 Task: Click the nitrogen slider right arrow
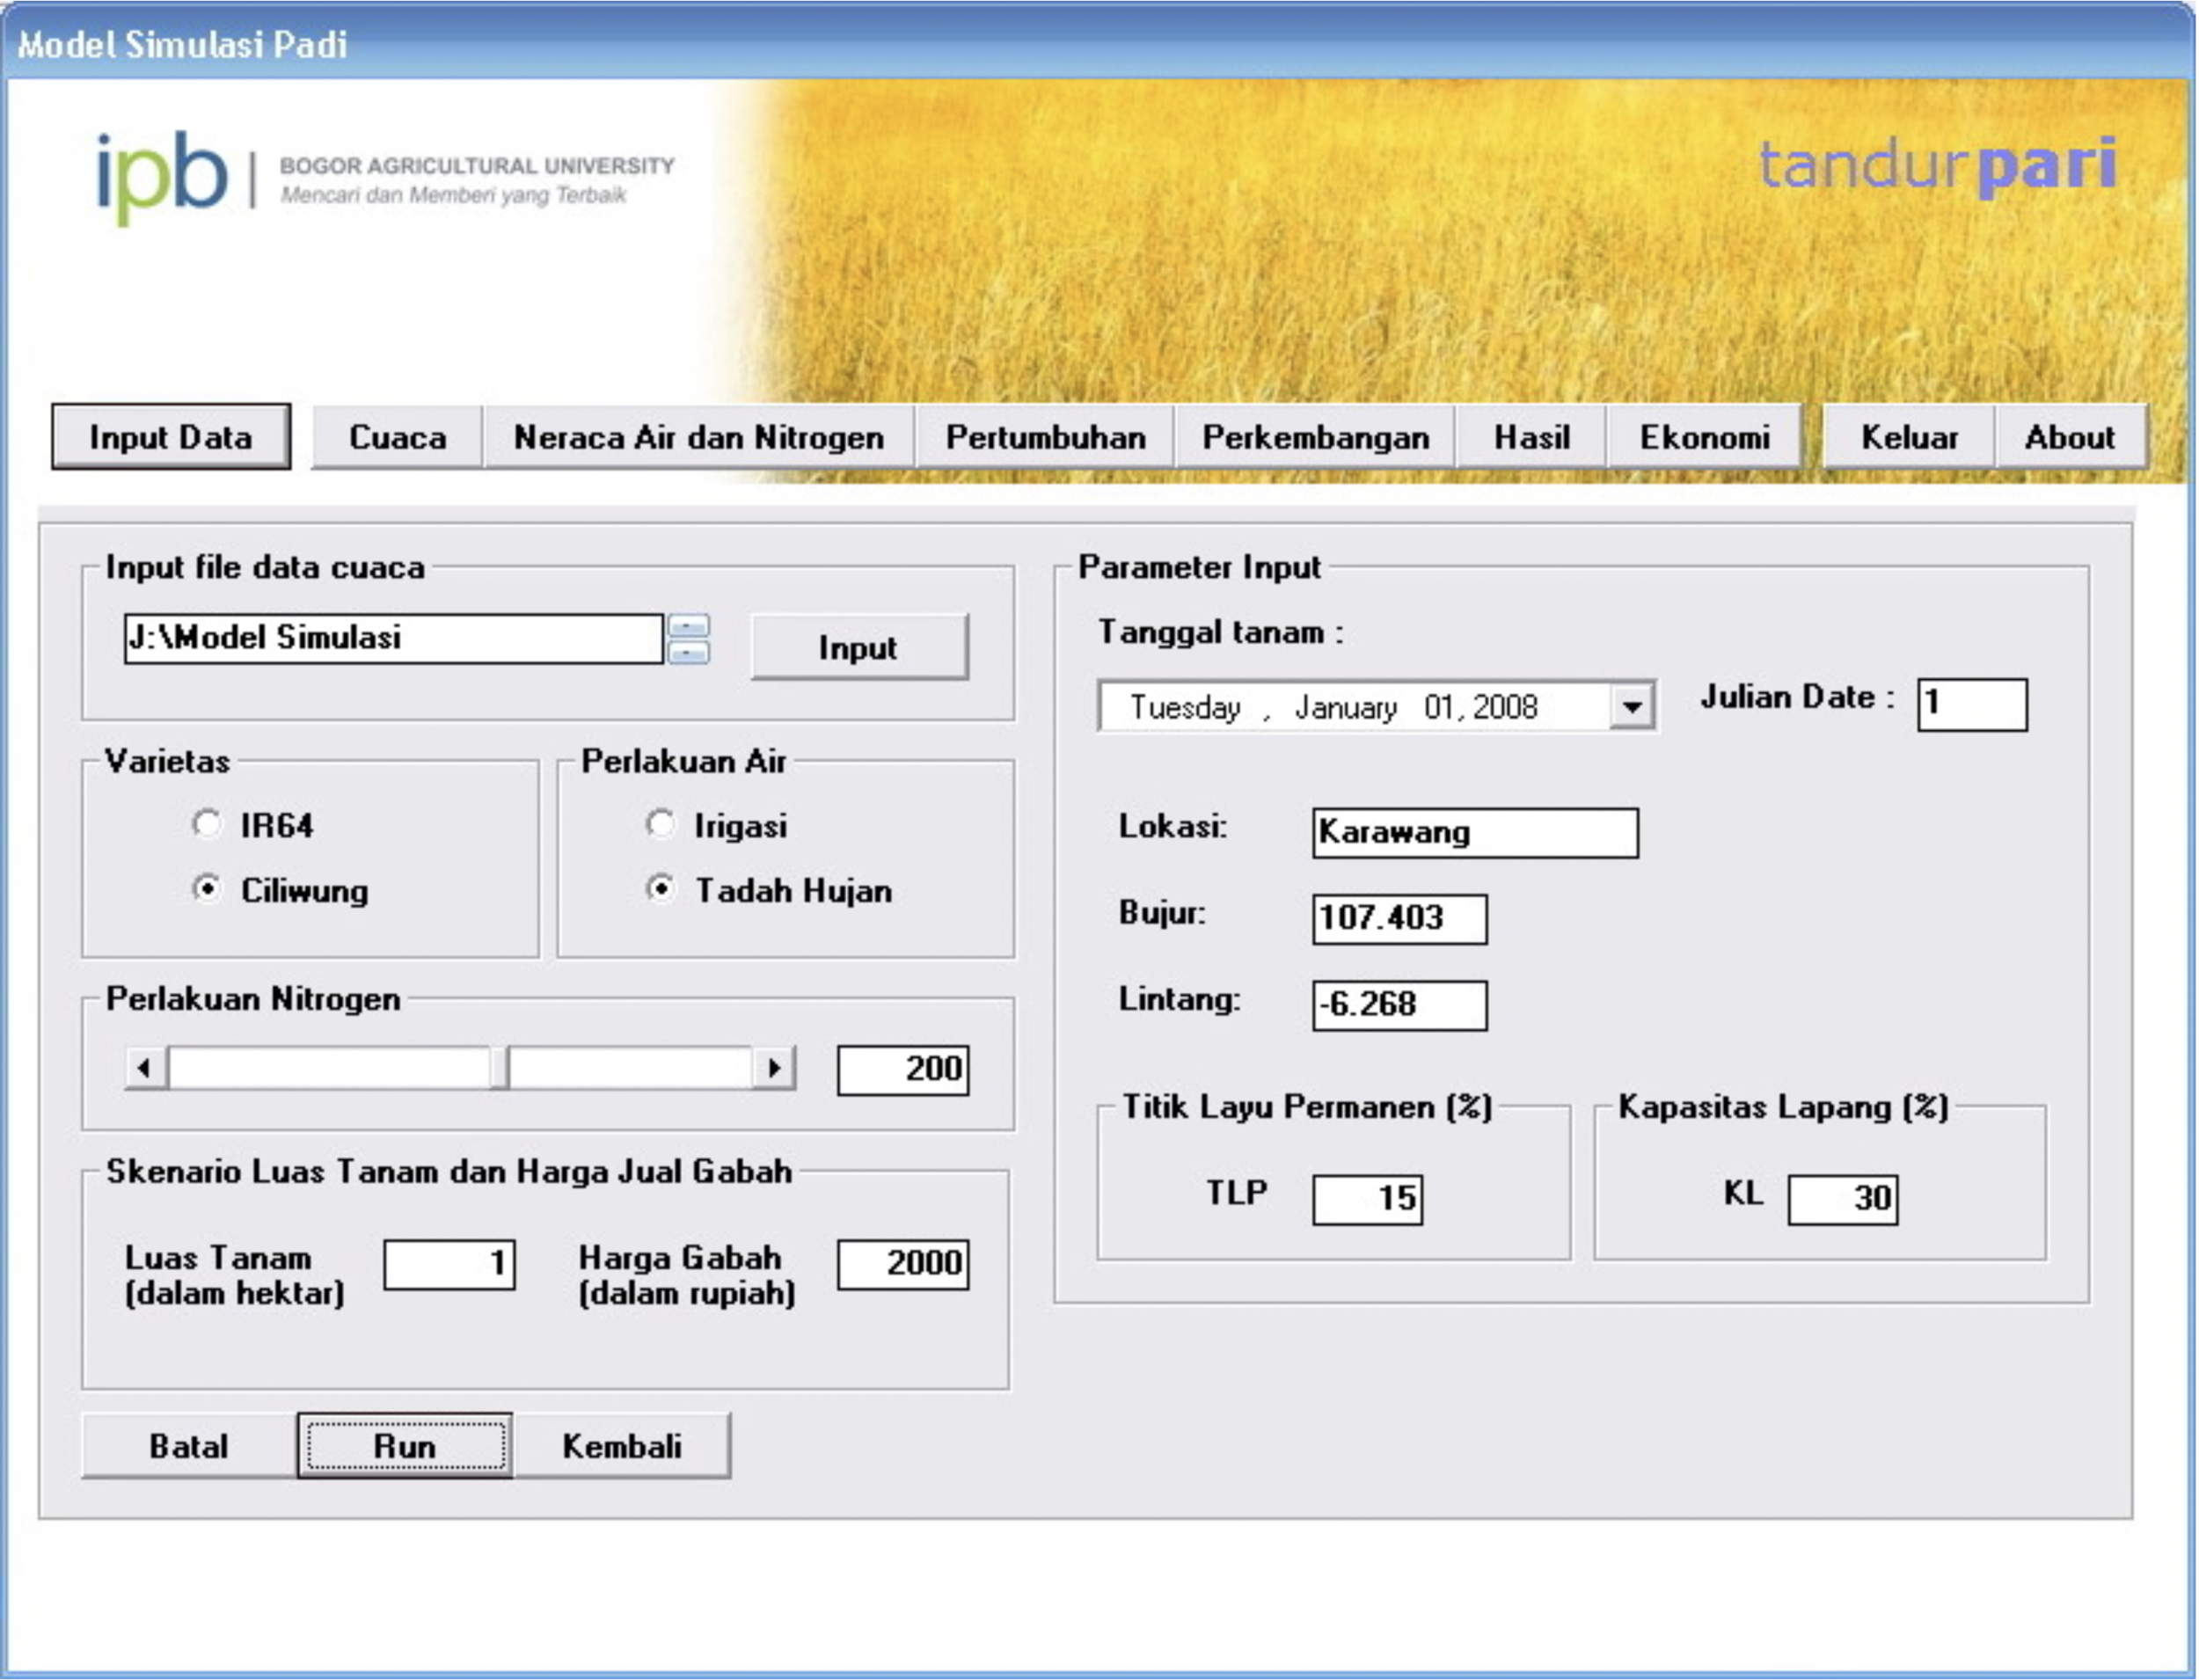pyautogui.click(x=773, y=1068)
